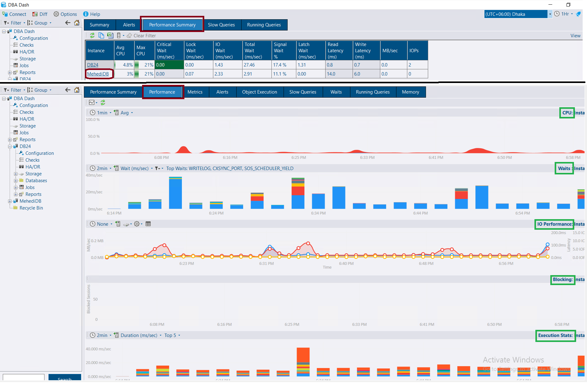587x383 pixels.
Task: Open the MehediDB instance link in the grid
Action: tap(98, 74)
